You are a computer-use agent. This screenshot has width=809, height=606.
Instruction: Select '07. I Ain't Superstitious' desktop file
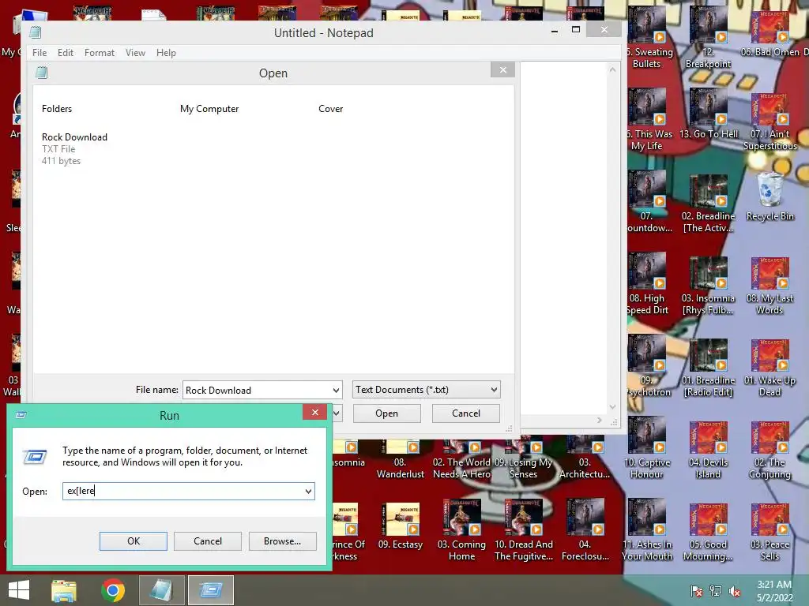769,121
